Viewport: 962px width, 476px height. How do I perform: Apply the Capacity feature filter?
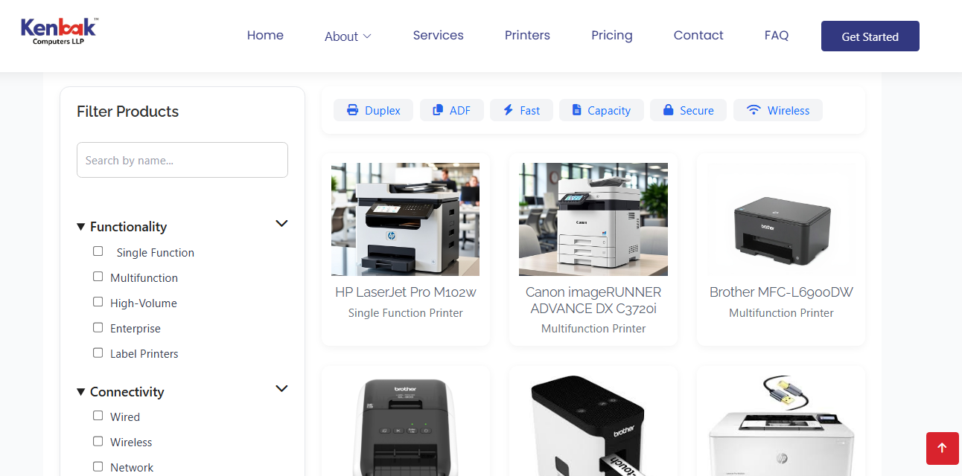[602, 110]
